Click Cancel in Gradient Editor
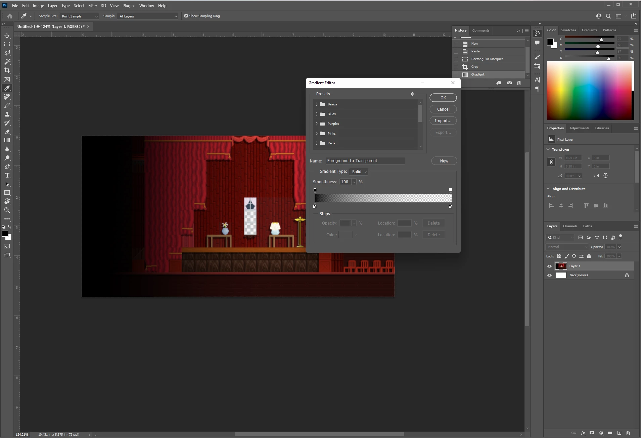This screenshot has width=641, height=438. click(443, 109)
